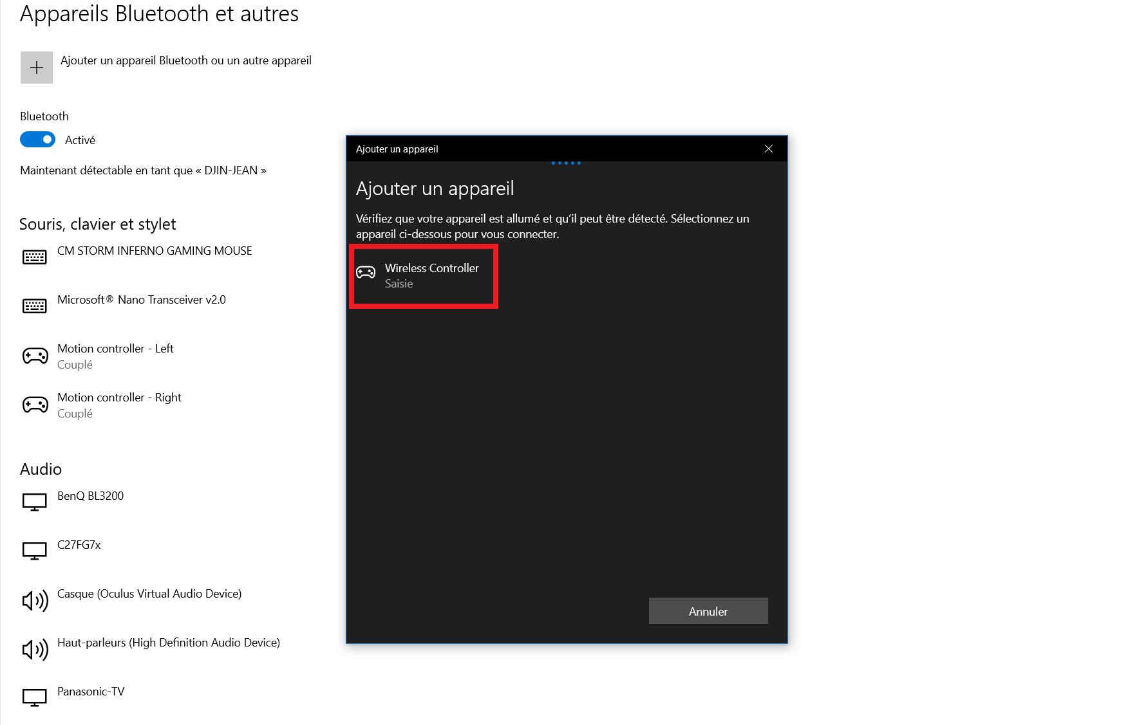1148x725 pixels.
Task: Click the gamepad icon beside Wireless Controller
Action: point(366,272)
